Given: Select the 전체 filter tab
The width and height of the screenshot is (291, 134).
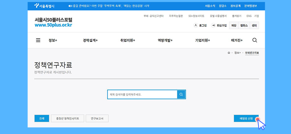Looking at the screenshot, I should click(42, 119).
